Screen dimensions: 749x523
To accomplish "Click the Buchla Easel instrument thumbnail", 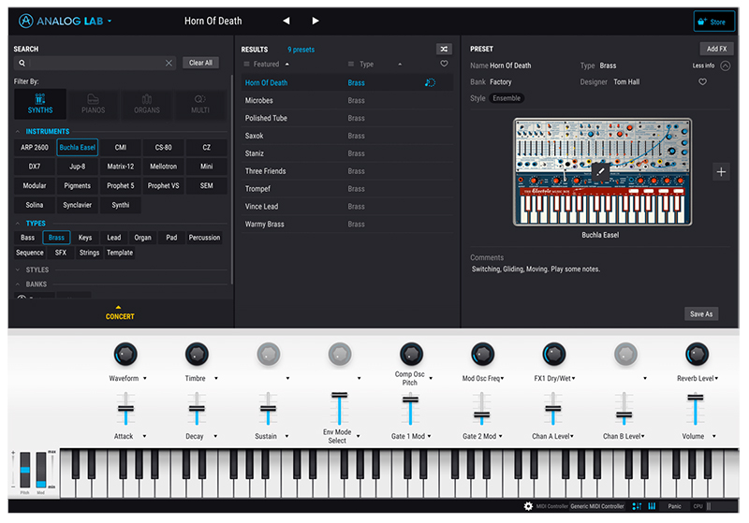I will [602, 172].
